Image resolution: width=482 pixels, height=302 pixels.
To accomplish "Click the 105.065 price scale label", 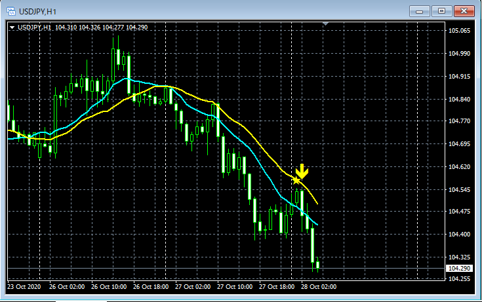I will pyautogui.click(x=459, y=30).
